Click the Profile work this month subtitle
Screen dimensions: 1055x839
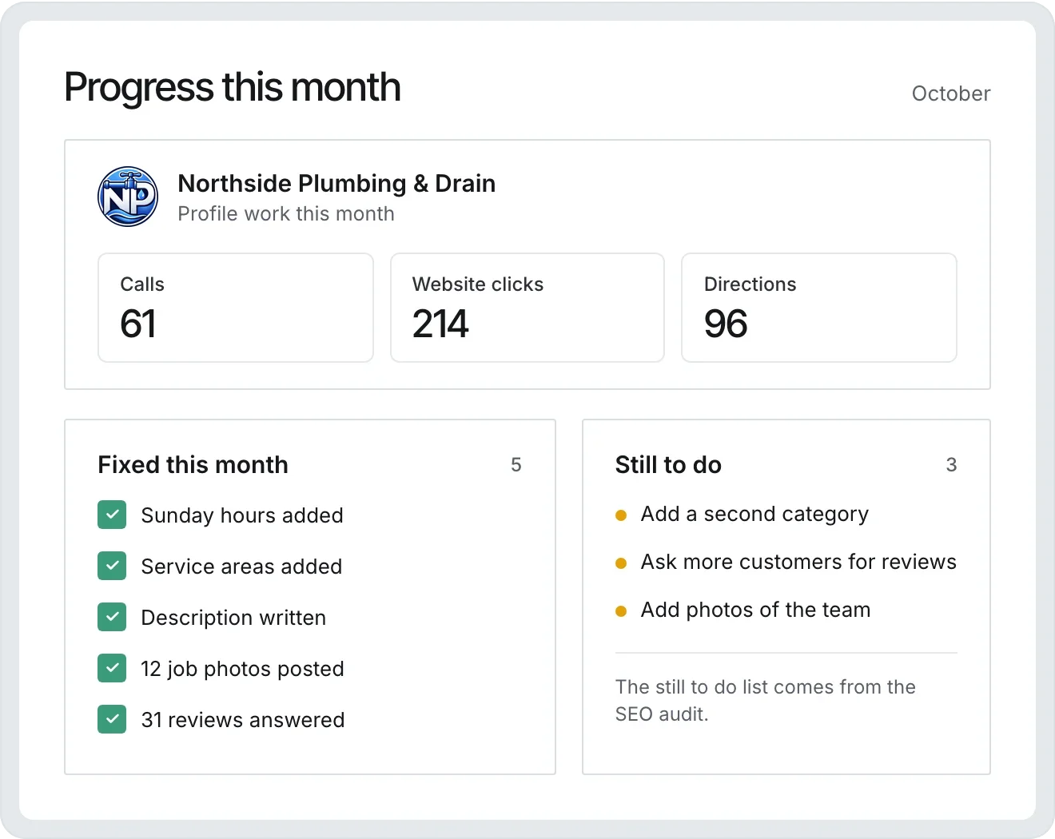tap(286, 214)
